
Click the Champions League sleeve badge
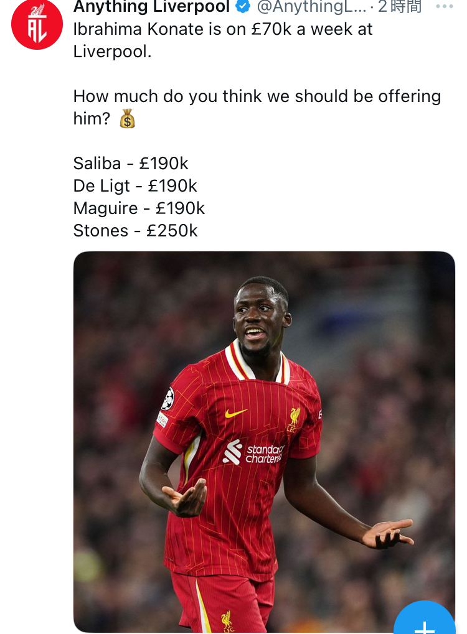[x=167, y=399]
